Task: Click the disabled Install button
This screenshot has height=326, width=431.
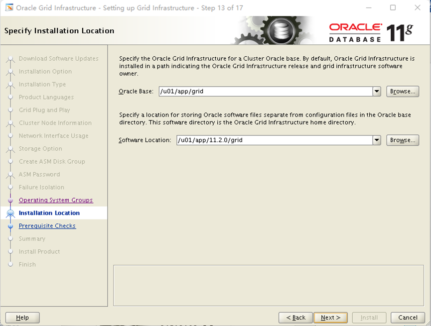Action: (369, 318)
